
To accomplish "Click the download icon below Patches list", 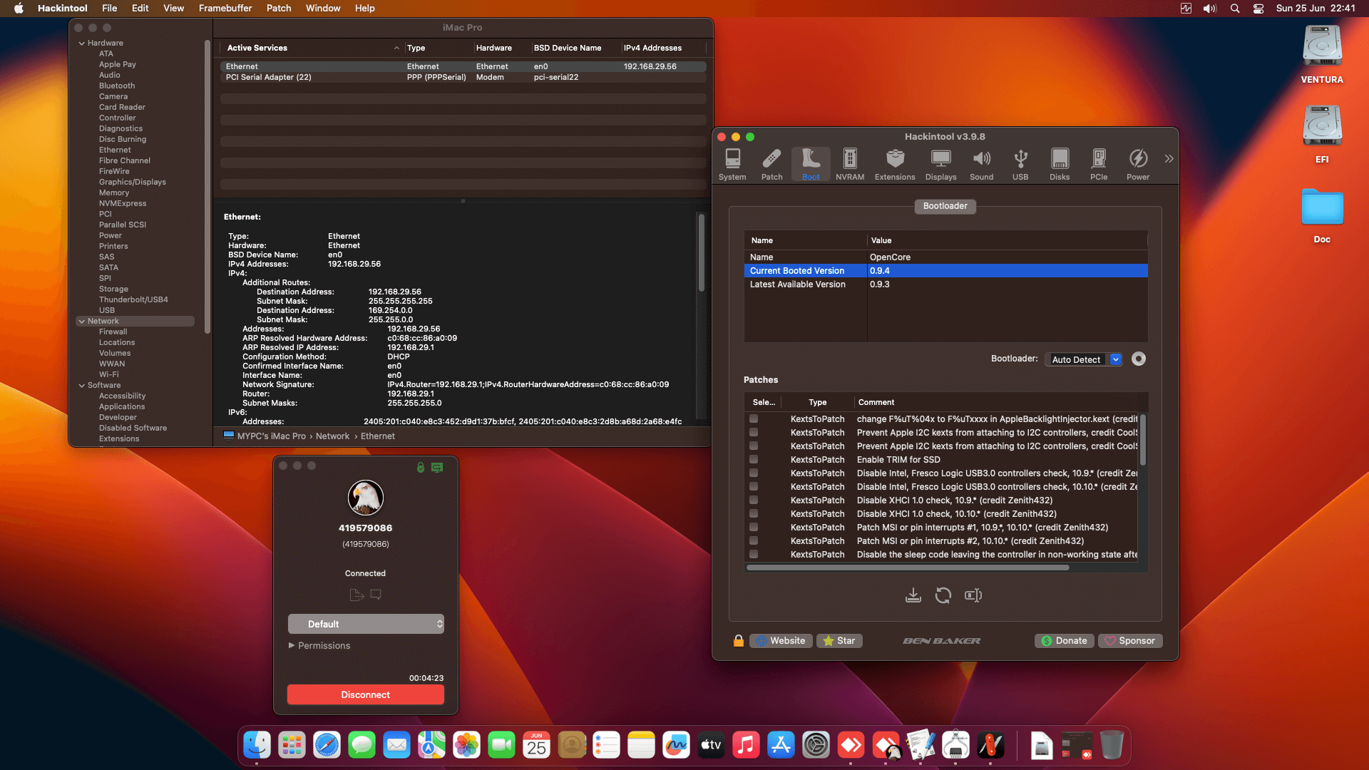I will tap(913, 595).
